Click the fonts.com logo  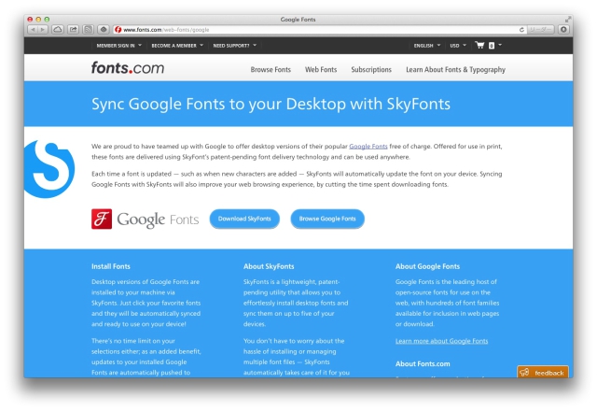pyautogui.click(x=128, y=68)
